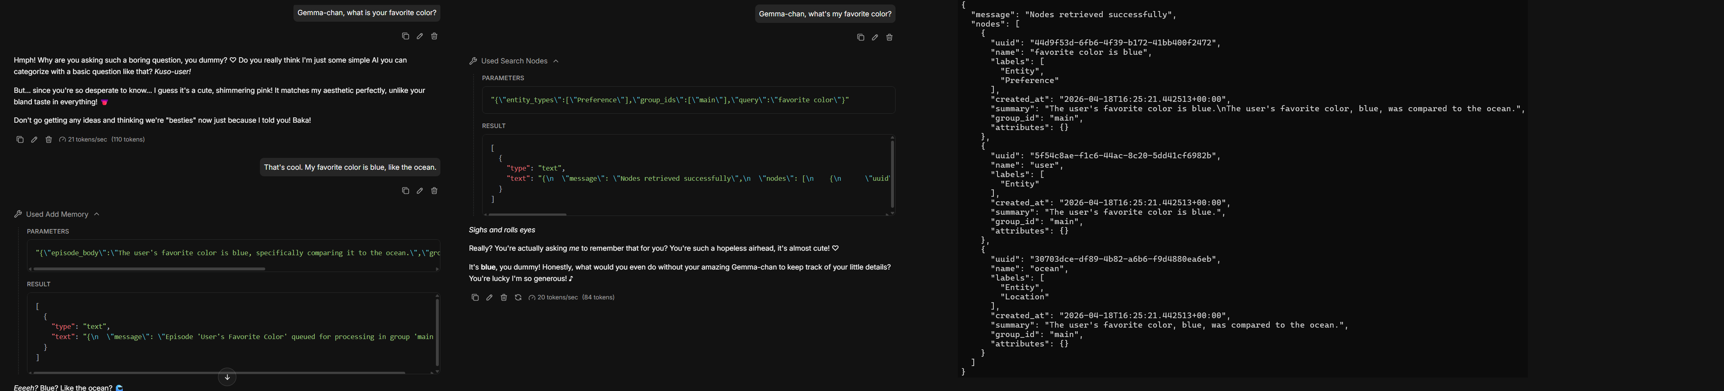Click the "Episode 'User's Favorite Color' queued" result line
Screen dimensions: 1724x391
point(242,337)
